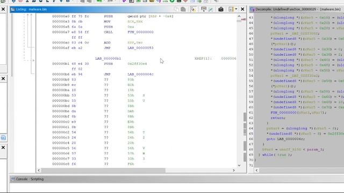The height and width of the screenshot is (193, 344).
Task: Close the bottom-left side panel
Action: coord(3,147)
